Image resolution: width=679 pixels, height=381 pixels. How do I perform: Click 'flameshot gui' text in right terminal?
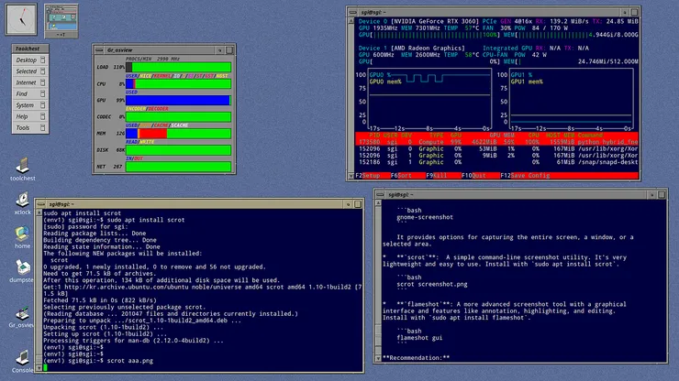(x=419, y=338)
